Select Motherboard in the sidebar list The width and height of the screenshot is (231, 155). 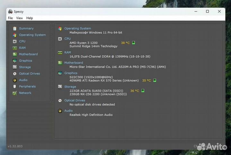[28, 54]
